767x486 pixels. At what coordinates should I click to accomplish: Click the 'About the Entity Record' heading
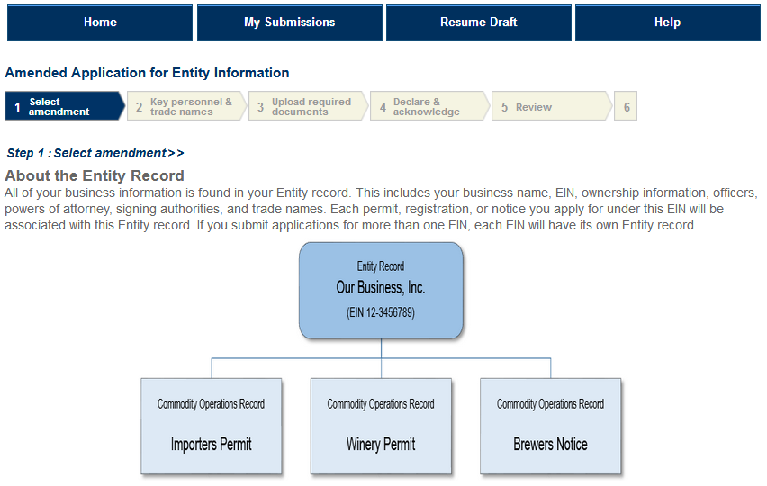pyautogui.click(x=95, y=175)
